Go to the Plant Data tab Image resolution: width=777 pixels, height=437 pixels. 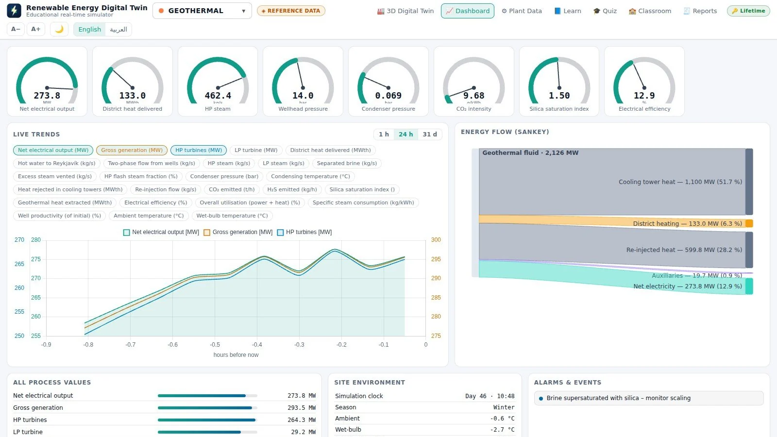click(522, 11)
